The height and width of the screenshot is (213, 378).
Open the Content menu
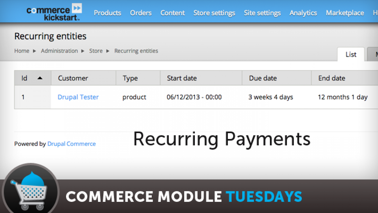point(172,13)
